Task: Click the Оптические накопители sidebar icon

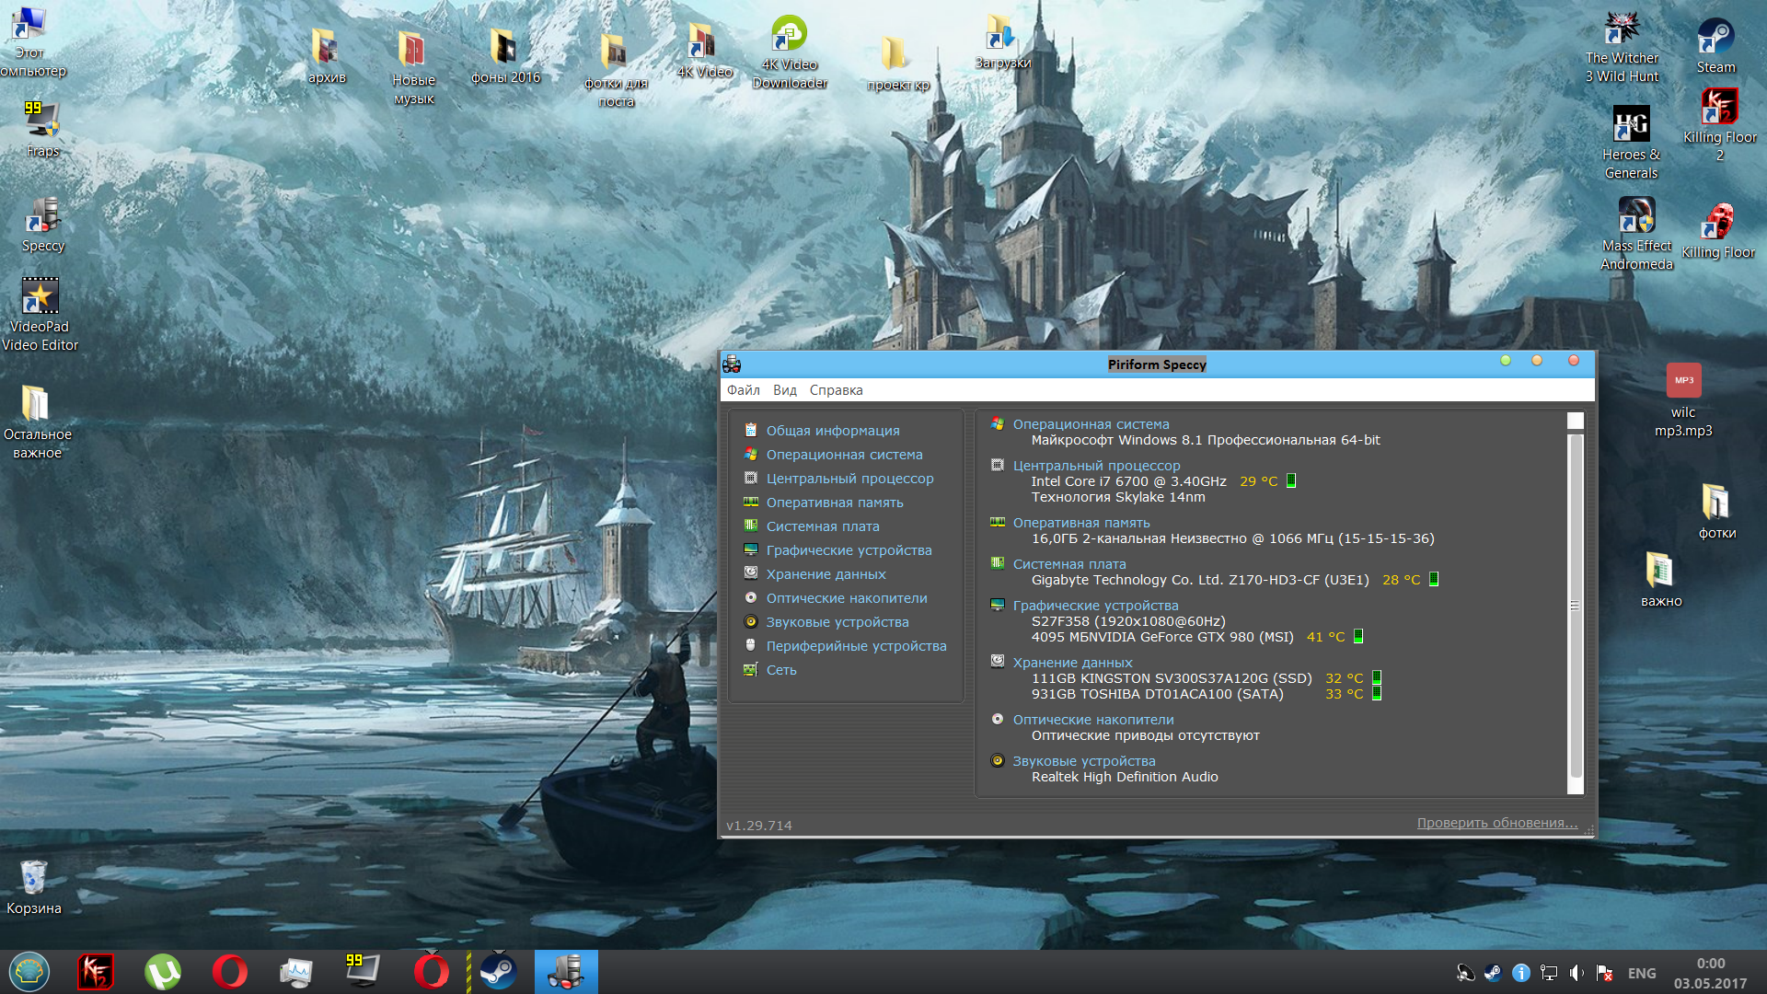Action: pos(751,597)
